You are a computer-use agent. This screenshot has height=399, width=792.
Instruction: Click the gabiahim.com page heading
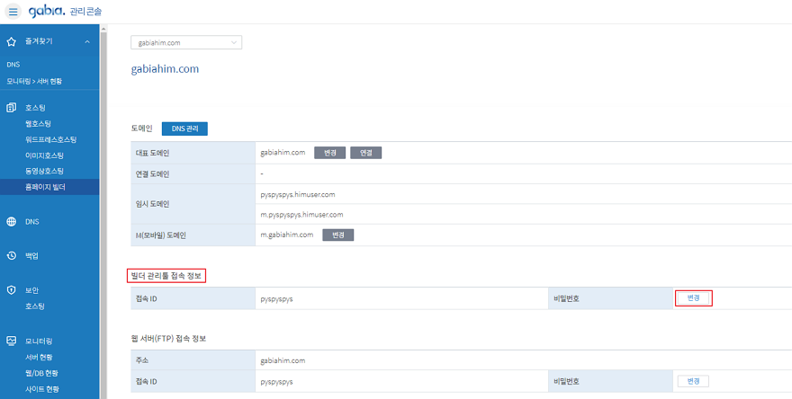(165, 69)
